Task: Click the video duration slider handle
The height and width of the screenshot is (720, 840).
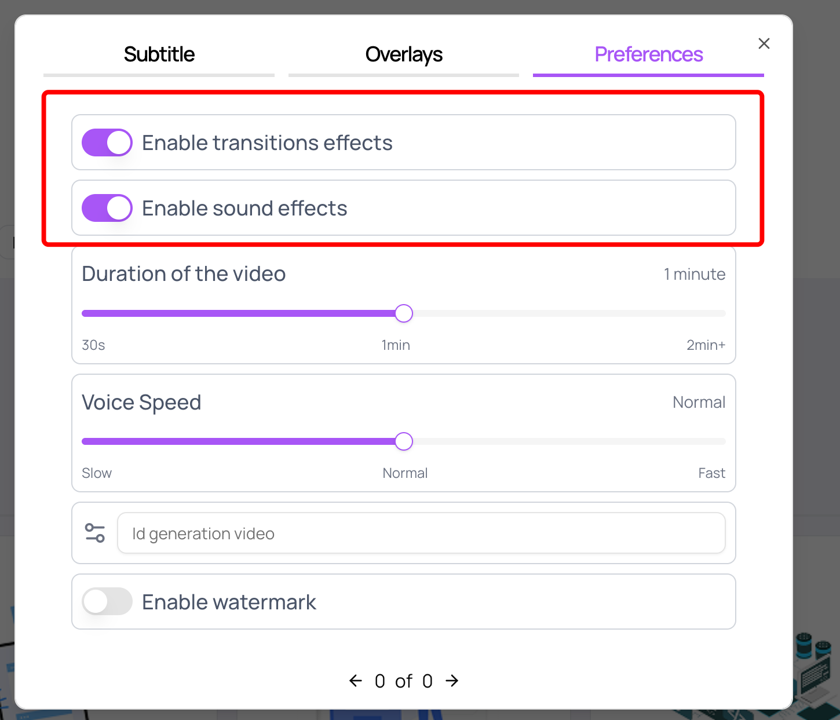Action: pyautogui.click(x=404, y=313)
